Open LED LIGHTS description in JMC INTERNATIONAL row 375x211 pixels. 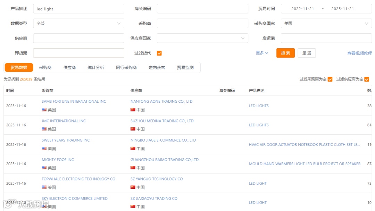[259, 125]
